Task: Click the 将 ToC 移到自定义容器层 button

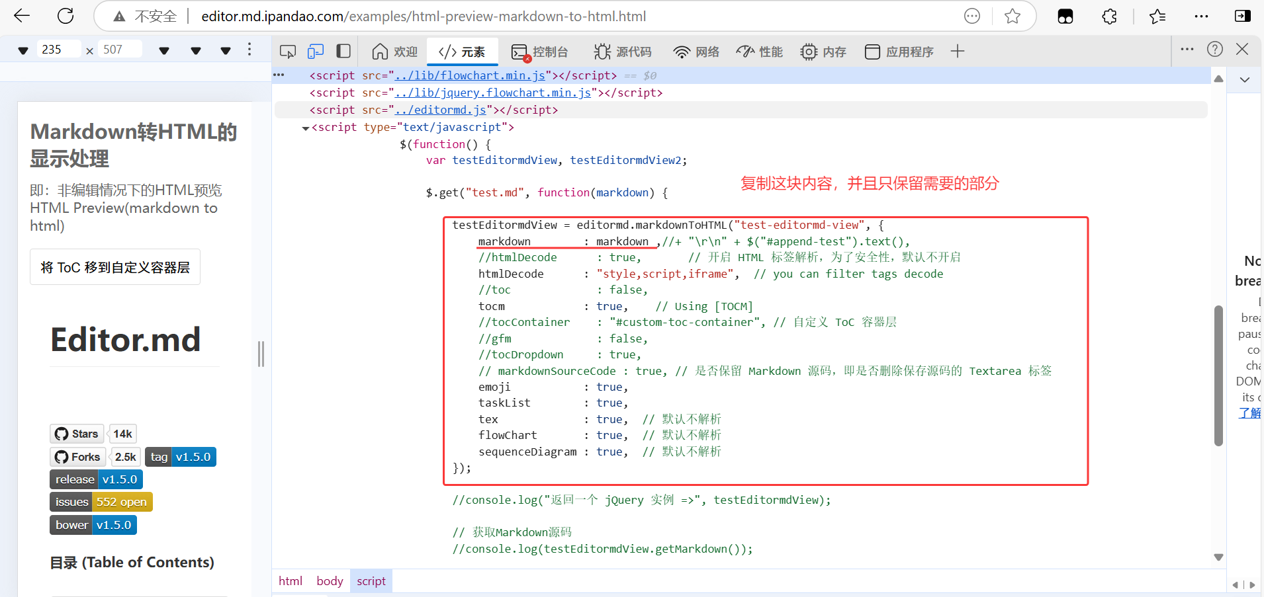Action: click(x=115, y=267)
